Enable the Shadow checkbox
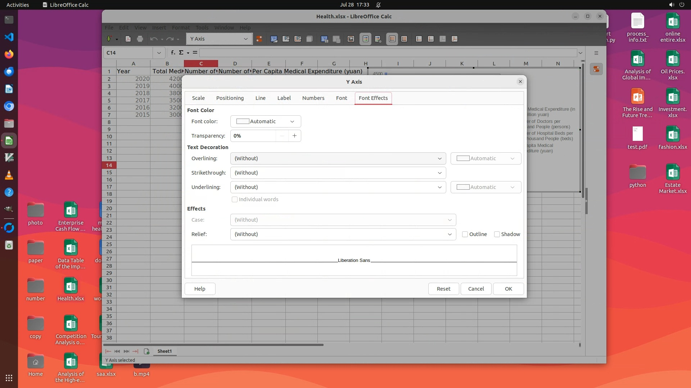Image resolution: width=691 pixels, height=388 pixels. tap(497, 234)
